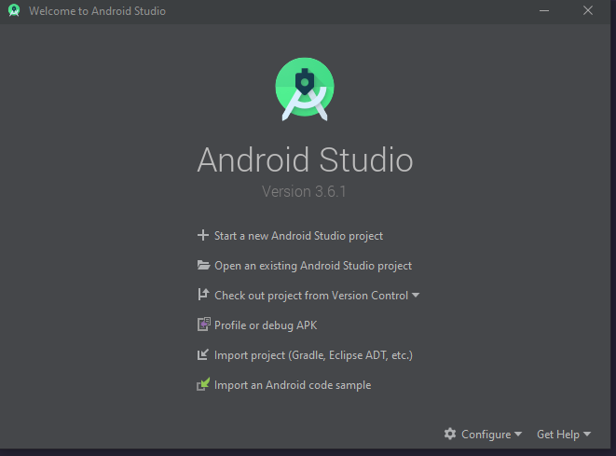Image resolution: width=616 pixels, height=456 pixels.
Task: Expand the Configure dropdown arrow
Action: pyautogui.click(x=518, y=434)
